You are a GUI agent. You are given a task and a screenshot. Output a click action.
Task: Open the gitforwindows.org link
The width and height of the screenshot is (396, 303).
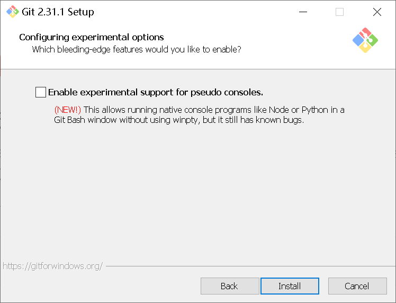click(x=52, y=266)
